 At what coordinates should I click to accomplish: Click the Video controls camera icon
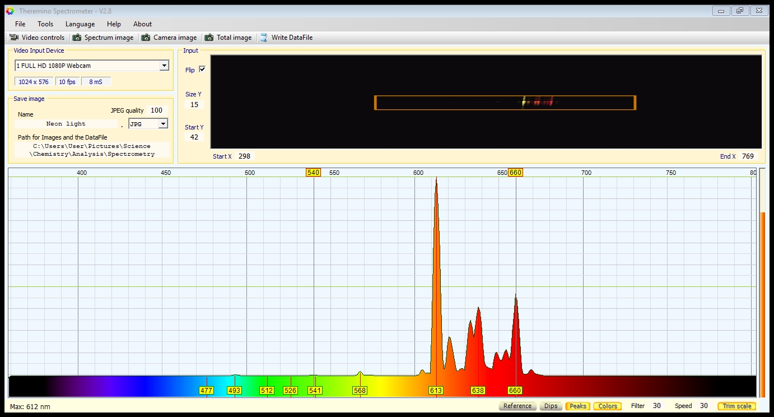[x=14, y=38]
